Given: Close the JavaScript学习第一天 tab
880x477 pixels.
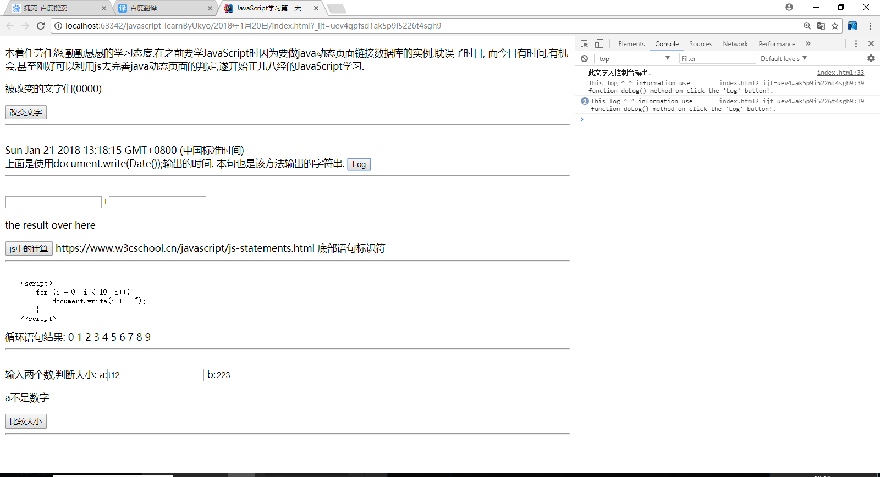Looking at the screenshot, I should tap(316, 8).
